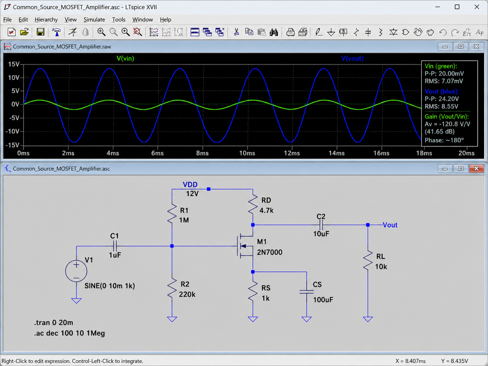Open the Help menu
This screenshot has height=366, width=488.
pyautogui.click(x=165, y=20)
